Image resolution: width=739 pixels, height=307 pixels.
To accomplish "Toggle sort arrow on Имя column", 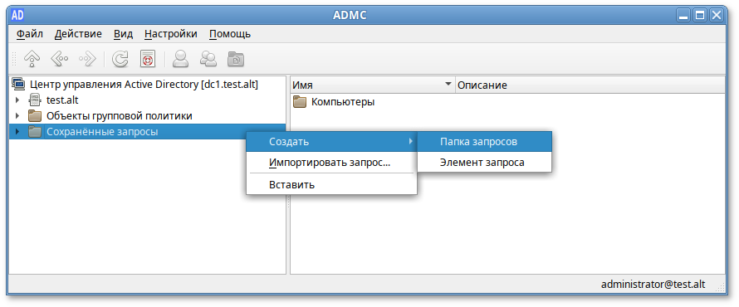I will [x=448, y=85].
